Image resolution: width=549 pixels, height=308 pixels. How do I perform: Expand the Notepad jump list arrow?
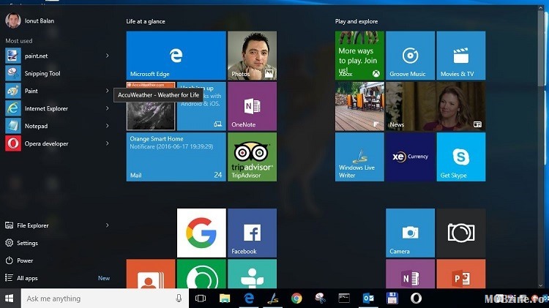[107, 126]
